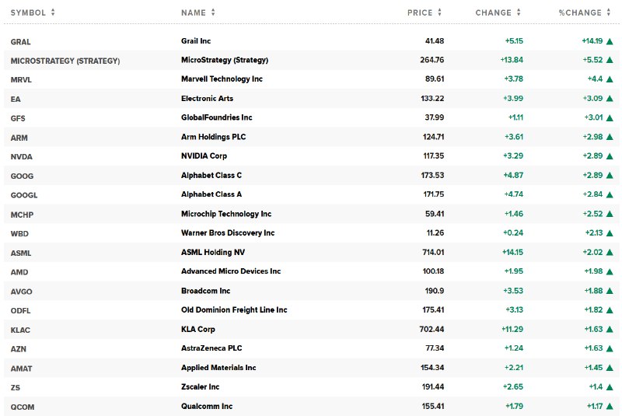Screen dimensions: 622x416
Task: Open the KLAC ticker symbol
Action: (x=20, y=330)
